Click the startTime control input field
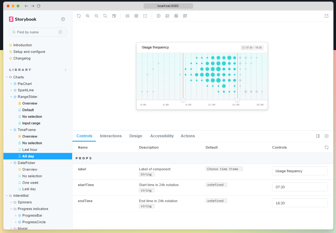The image size is (336, 233). tap(299, 187)
